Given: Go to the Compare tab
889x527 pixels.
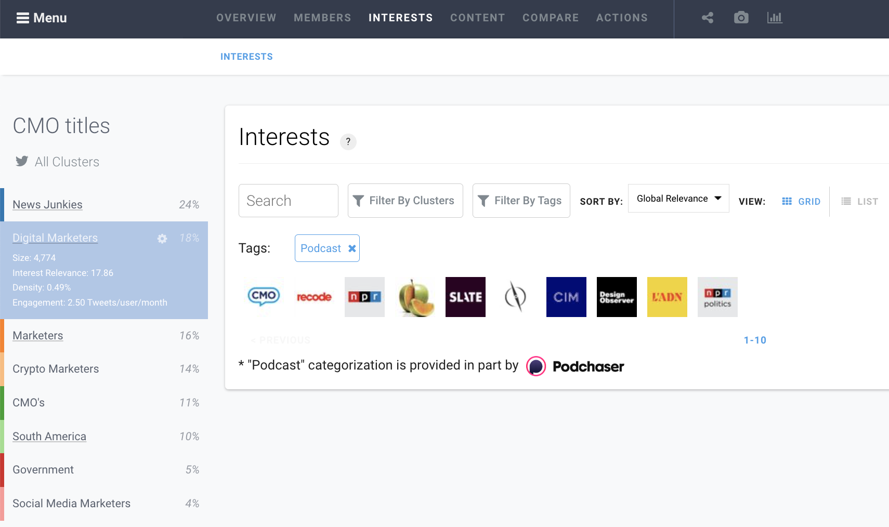Looking at the screenshot, I should point(551,18).
